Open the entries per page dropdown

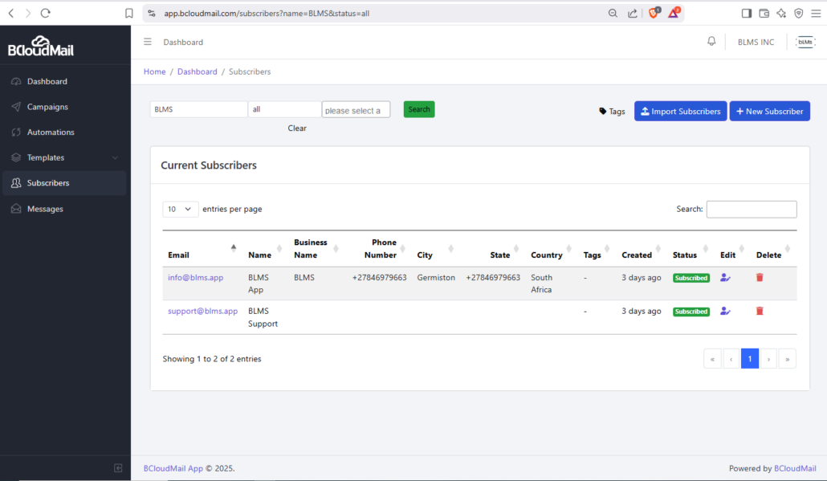(181, 210)
